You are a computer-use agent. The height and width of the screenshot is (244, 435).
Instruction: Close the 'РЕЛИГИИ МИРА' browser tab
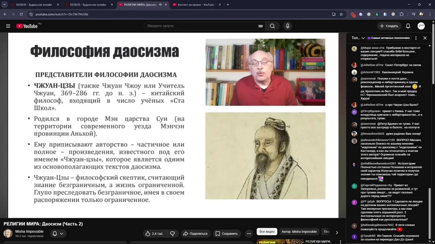coord(165,5)
